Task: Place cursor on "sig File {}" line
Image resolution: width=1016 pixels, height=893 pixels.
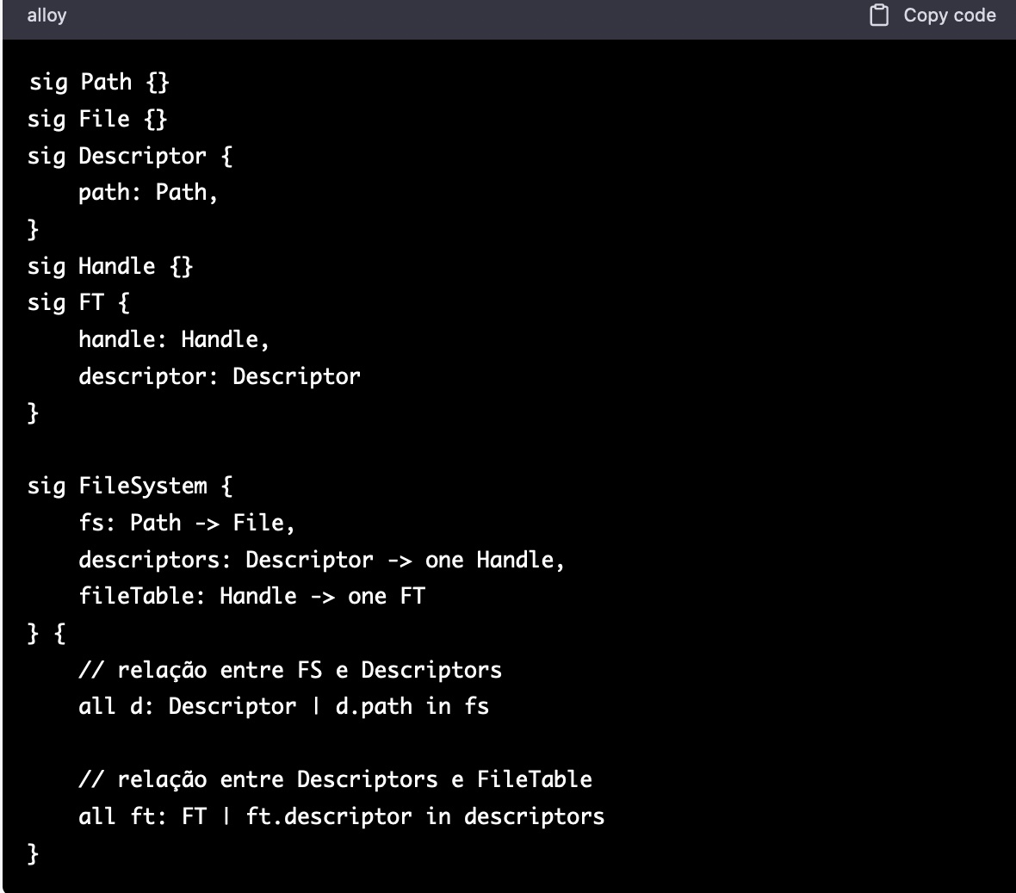Action: tap(97, 119)
